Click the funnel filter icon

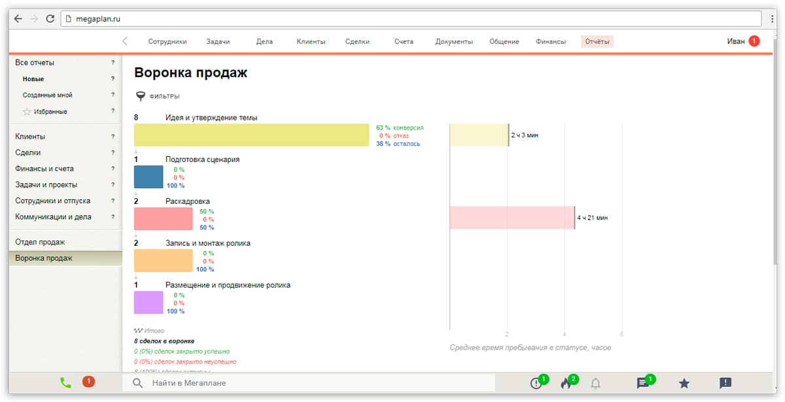click(x=140, y=96)
